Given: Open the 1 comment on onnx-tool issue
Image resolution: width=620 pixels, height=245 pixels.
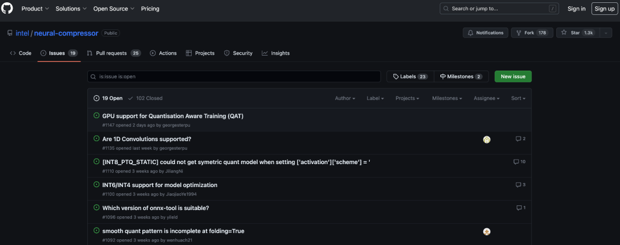Looking at the screenshot, I should (x=521, y=208).
